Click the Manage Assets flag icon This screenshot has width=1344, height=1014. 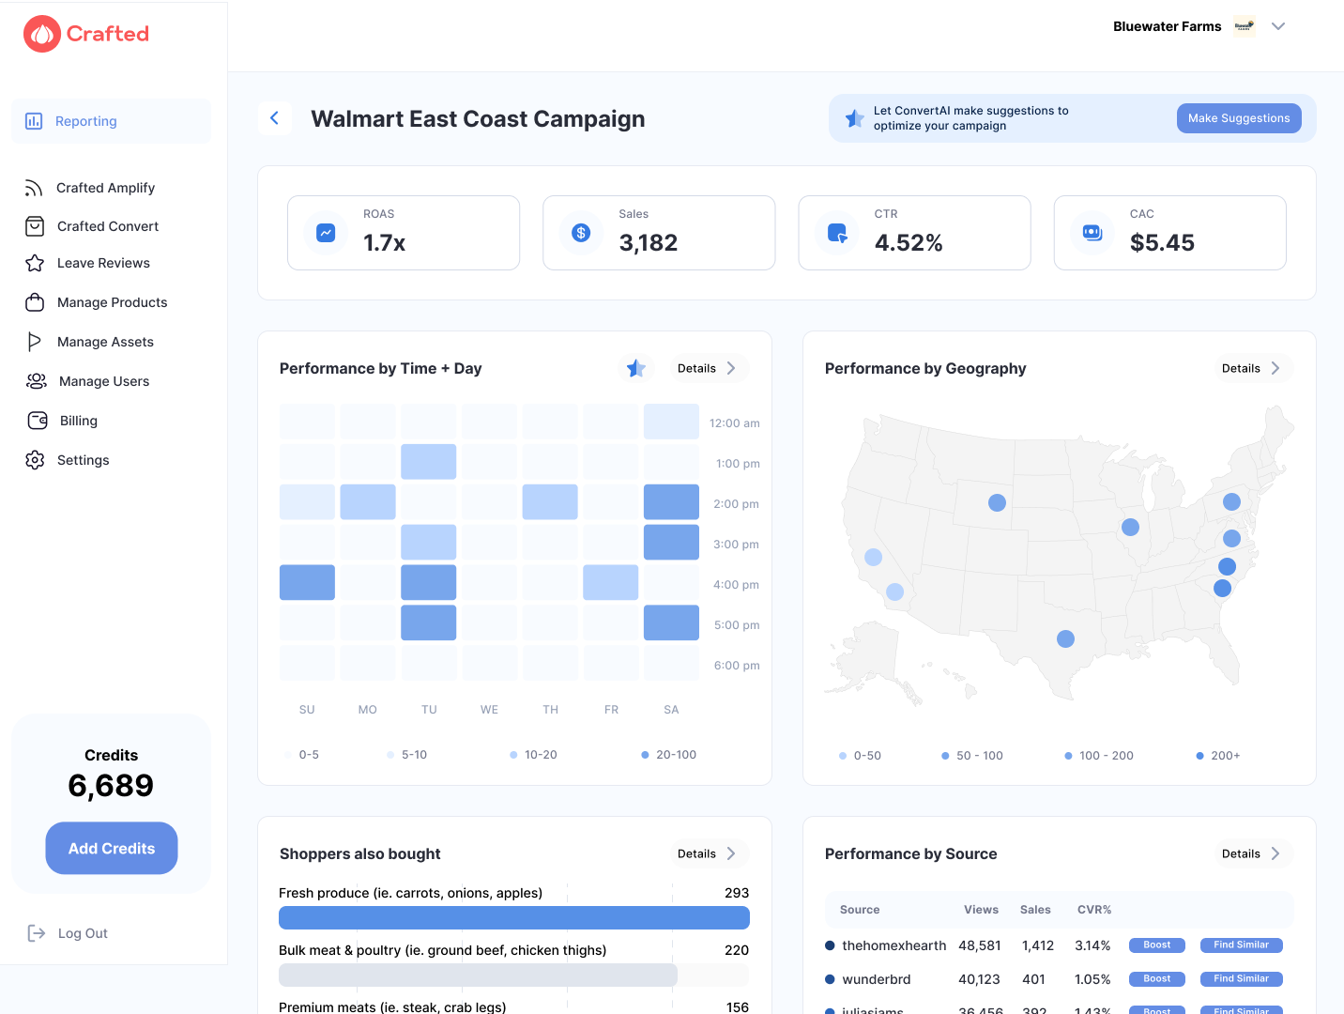click(35, 342)
